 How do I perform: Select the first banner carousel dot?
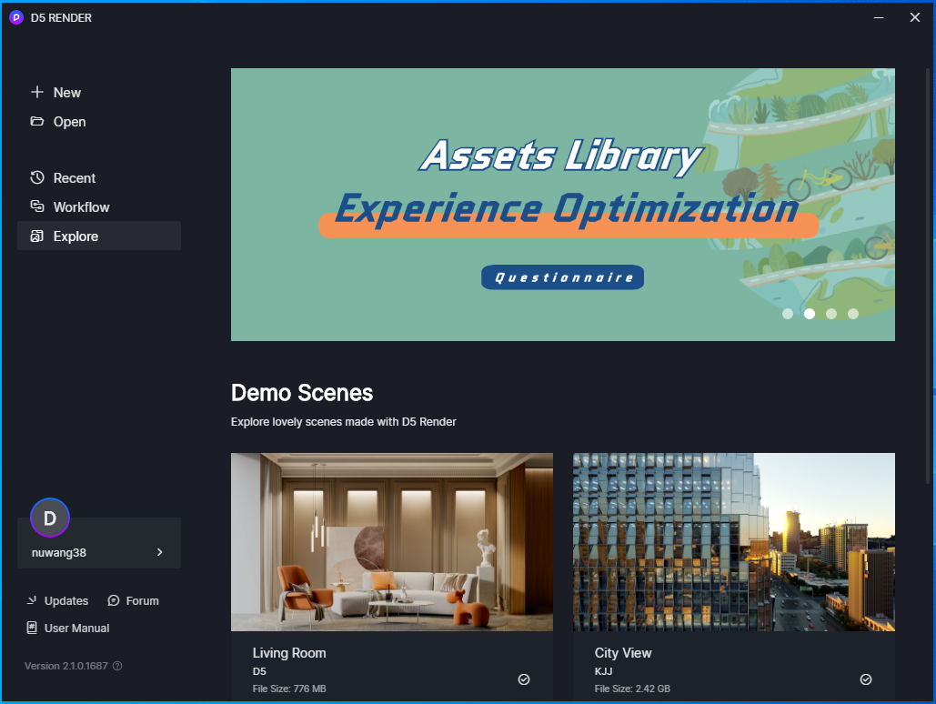point(788,314)
